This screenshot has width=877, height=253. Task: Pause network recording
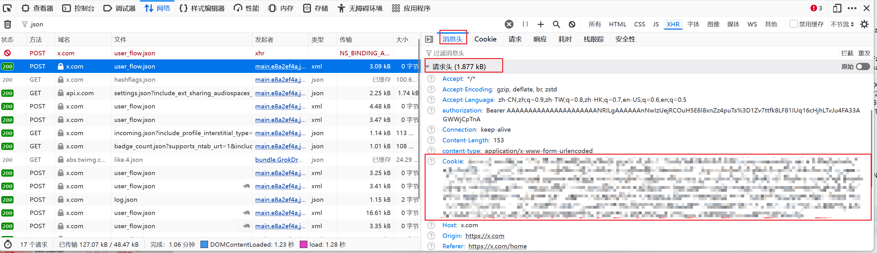coord(525,24)
